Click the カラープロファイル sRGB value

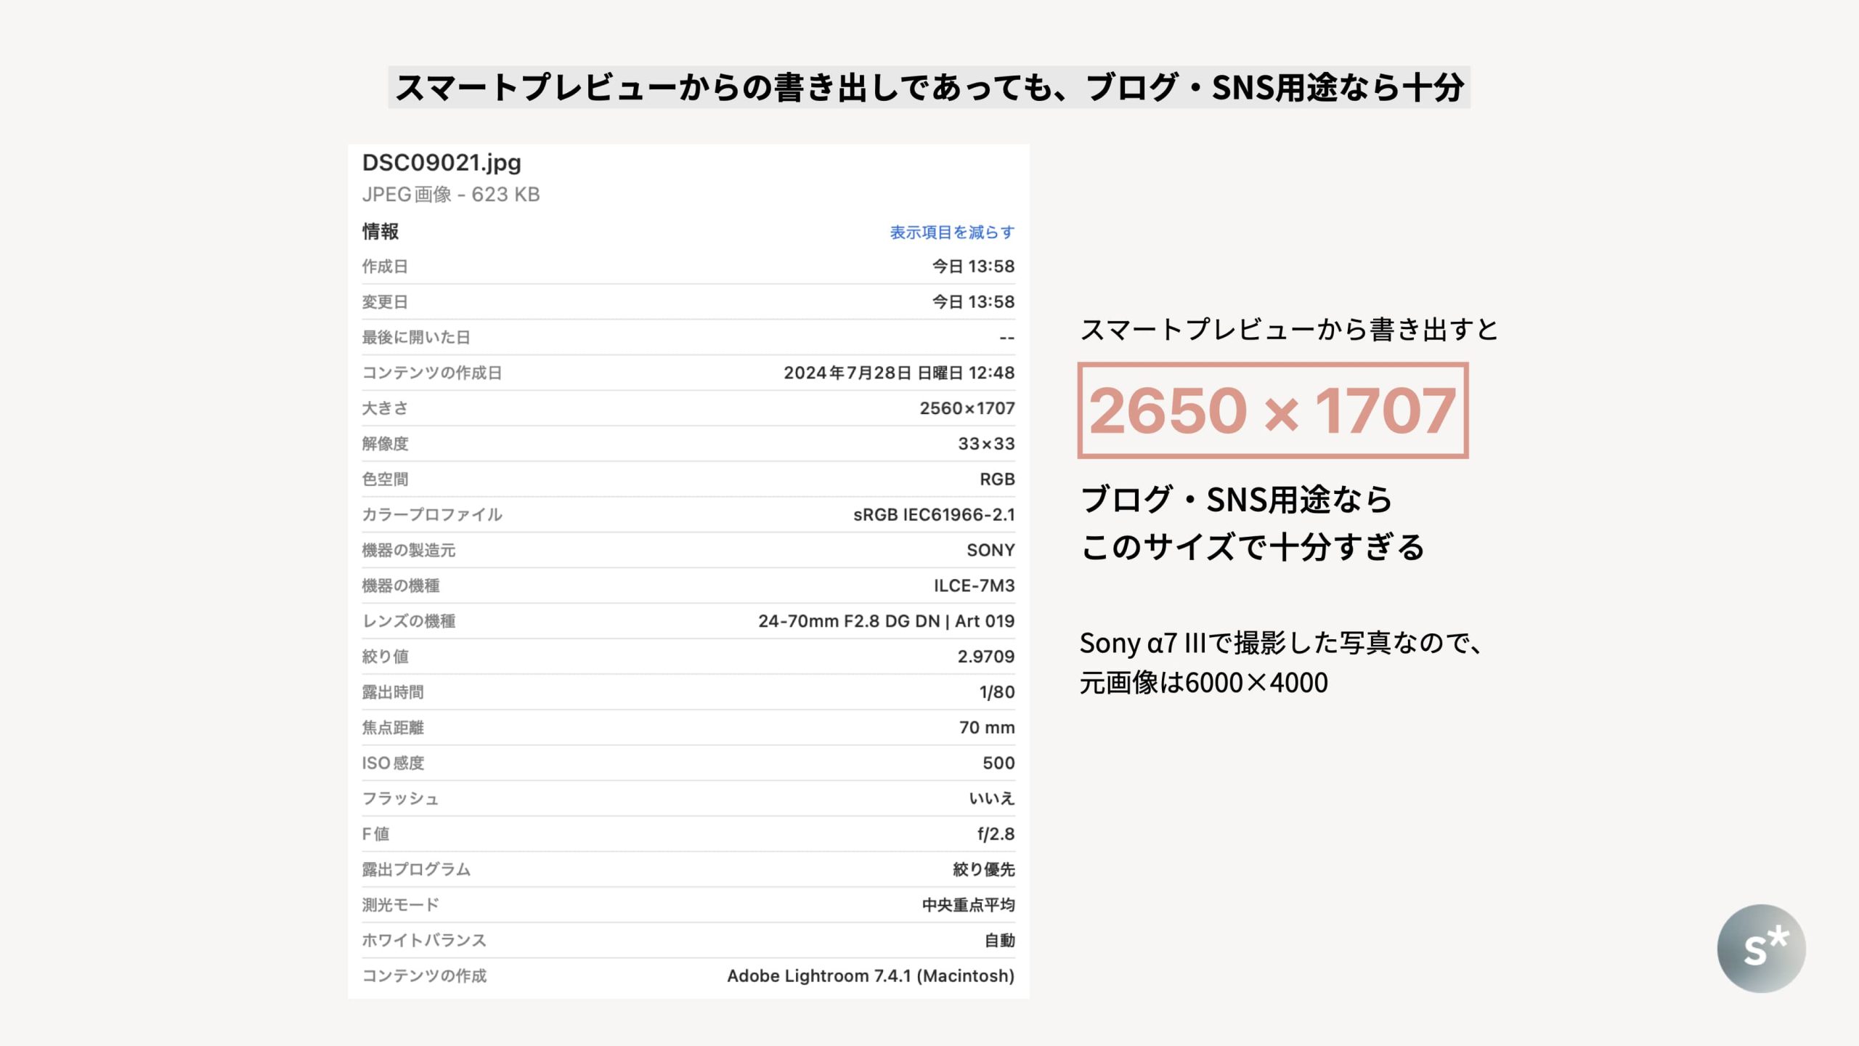(933, 515)
